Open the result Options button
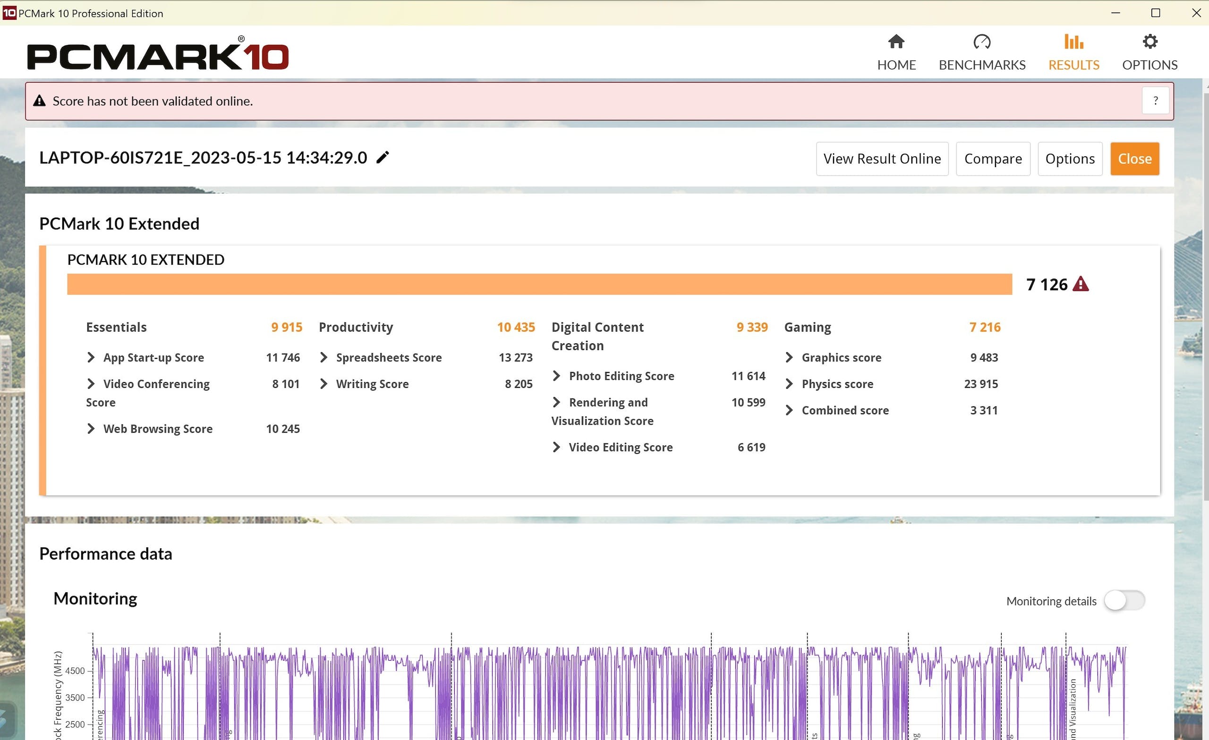The height and width of the screenshot is (740, 1209). pyautogui.click(x=1070, y=159)
